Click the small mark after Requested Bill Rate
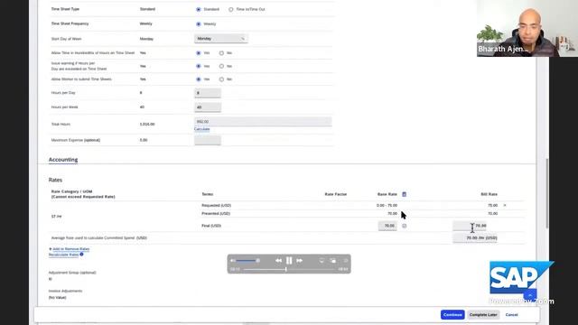The width and height of the screenshot is (578, 325). tap(505, 205)
